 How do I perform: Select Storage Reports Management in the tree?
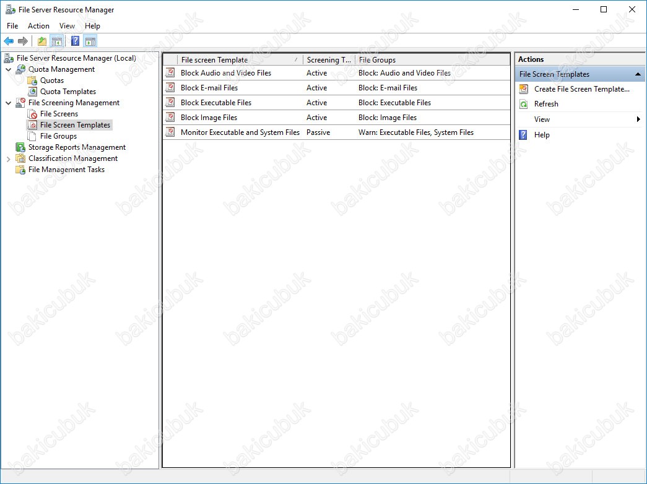coord(77,147)
